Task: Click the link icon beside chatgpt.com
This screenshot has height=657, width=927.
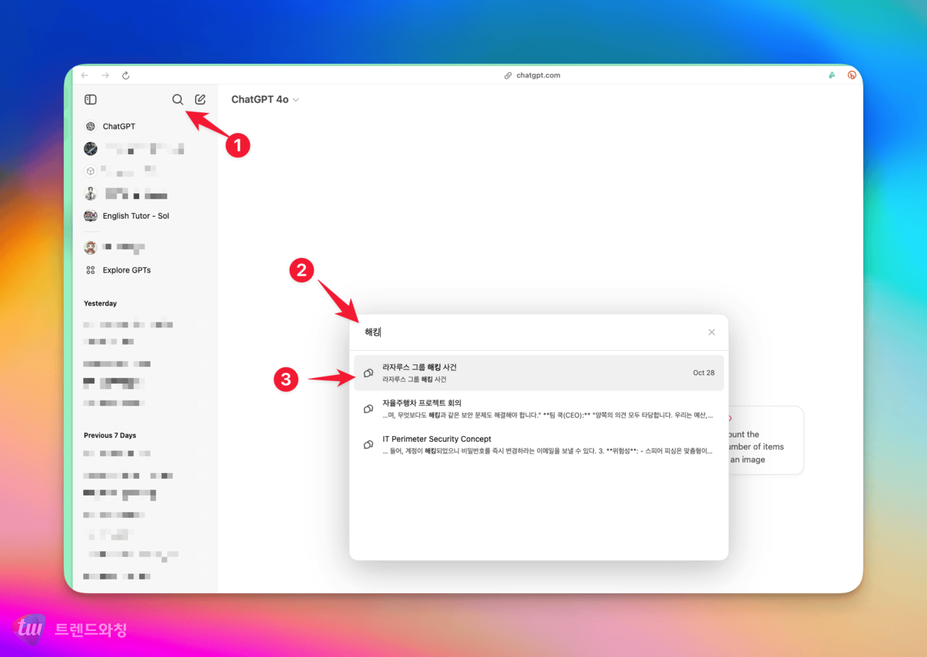Action: point(508,75)
